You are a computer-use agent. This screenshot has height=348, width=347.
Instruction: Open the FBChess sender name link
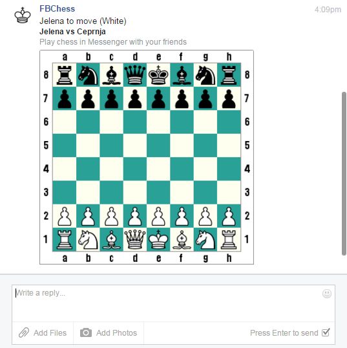[58, 8]
